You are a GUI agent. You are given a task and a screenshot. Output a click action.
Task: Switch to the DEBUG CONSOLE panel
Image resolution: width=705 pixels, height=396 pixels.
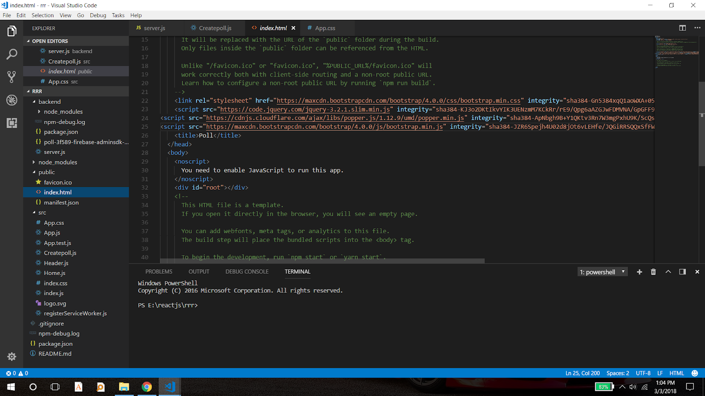pyautogui.click(x=246, y=271)
